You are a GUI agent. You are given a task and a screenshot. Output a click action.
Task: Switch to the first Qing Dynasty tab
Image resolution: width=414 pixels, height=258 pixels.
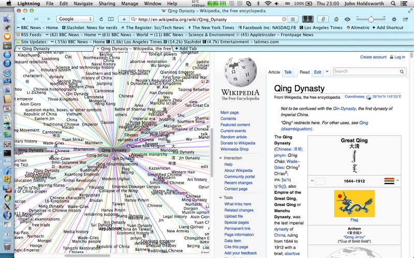(x=54, y=49)
